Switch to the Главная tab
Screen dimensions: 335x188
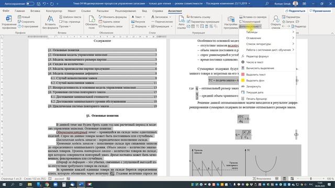pos(20,10)
